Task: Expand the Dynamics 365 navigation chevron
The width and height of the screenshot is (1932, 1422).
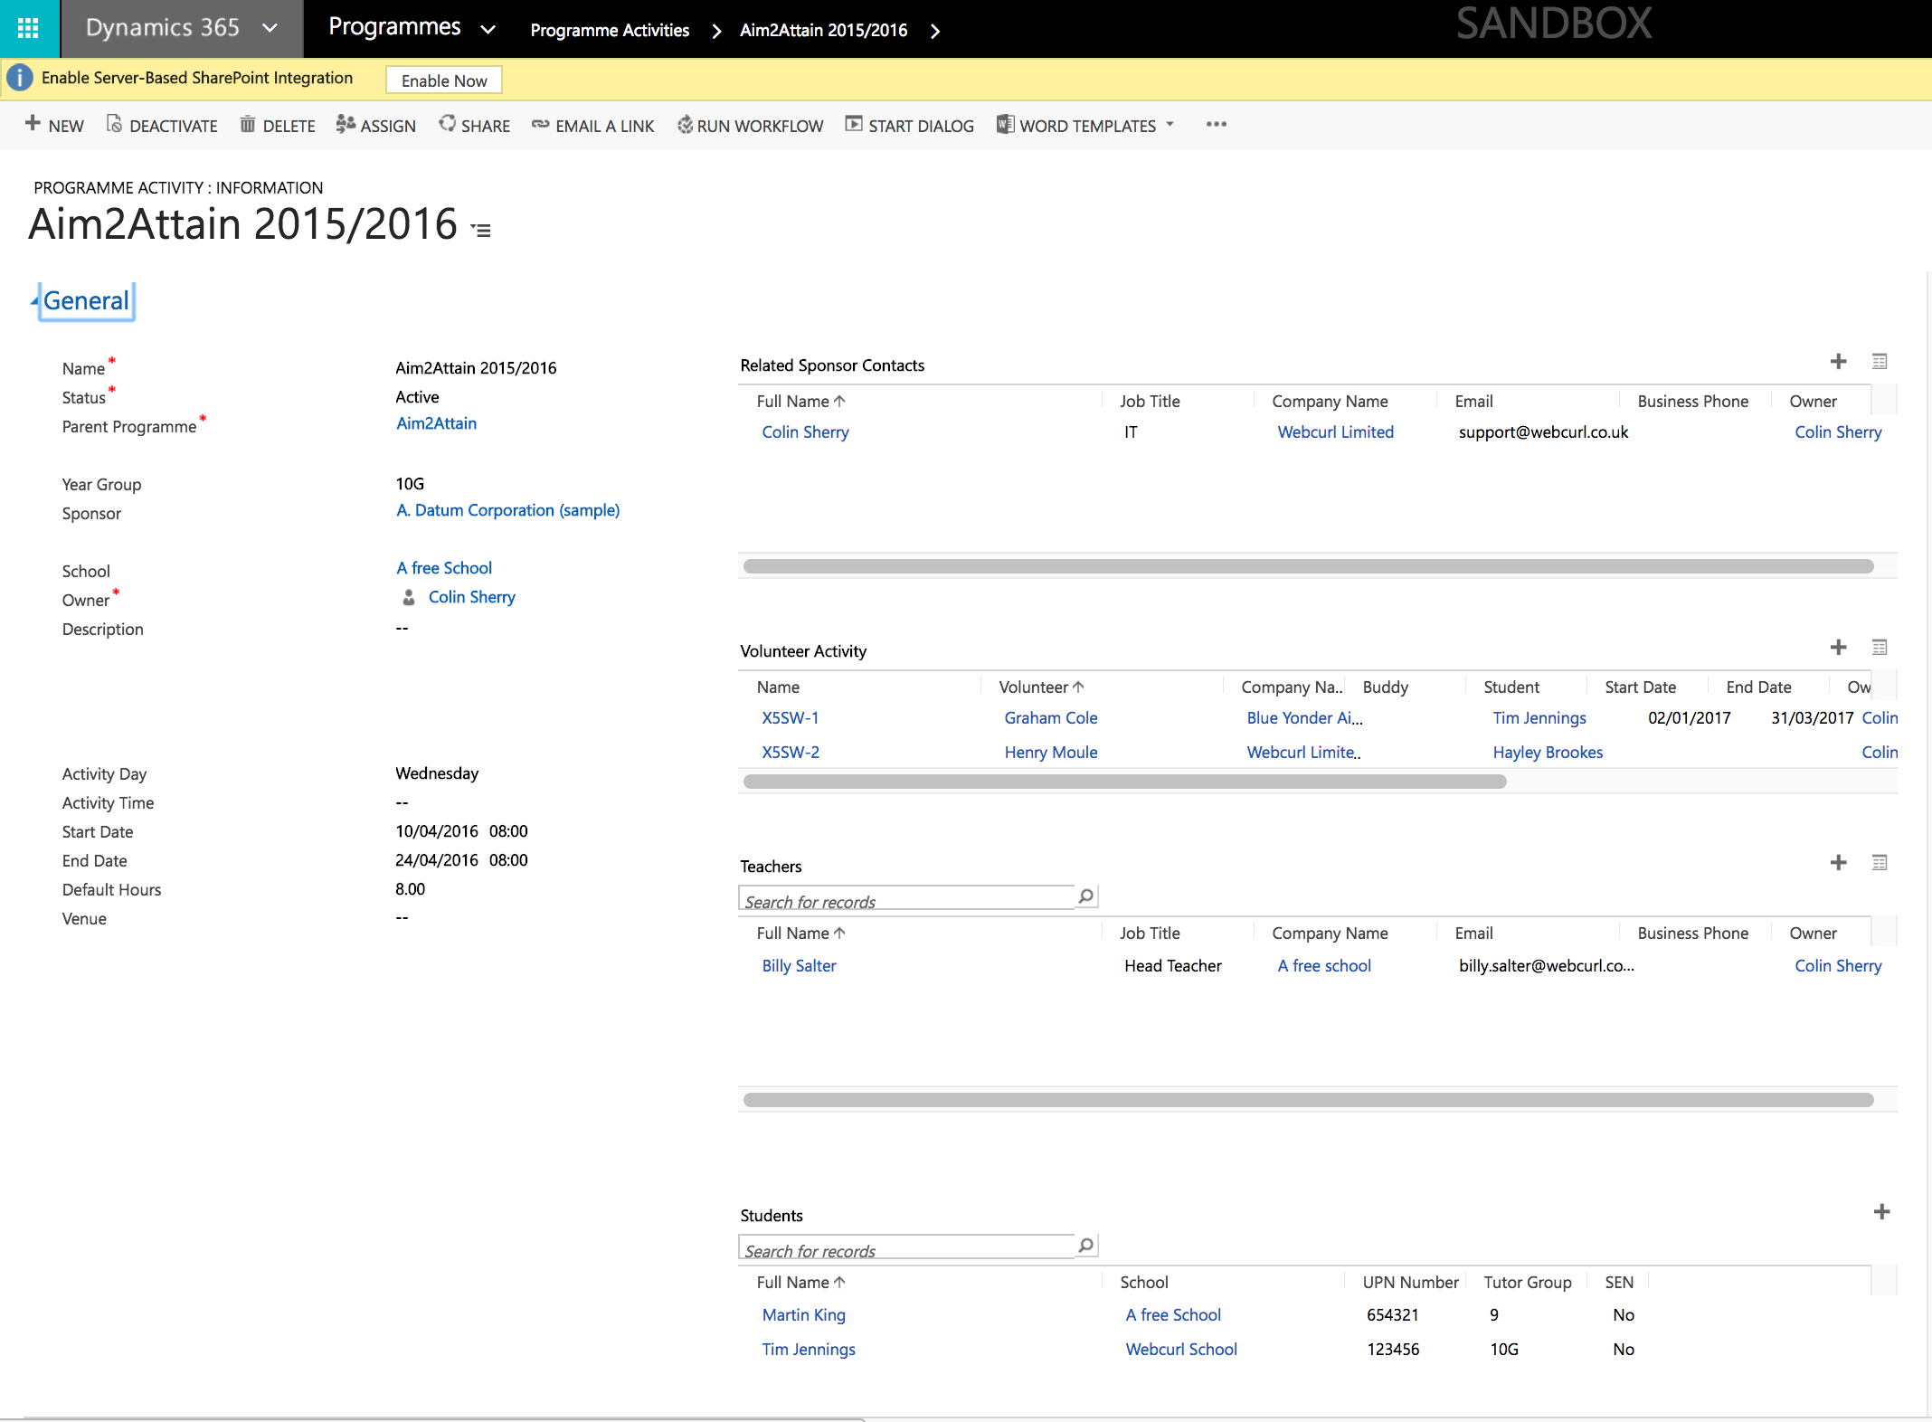Action: coord(269,28)
